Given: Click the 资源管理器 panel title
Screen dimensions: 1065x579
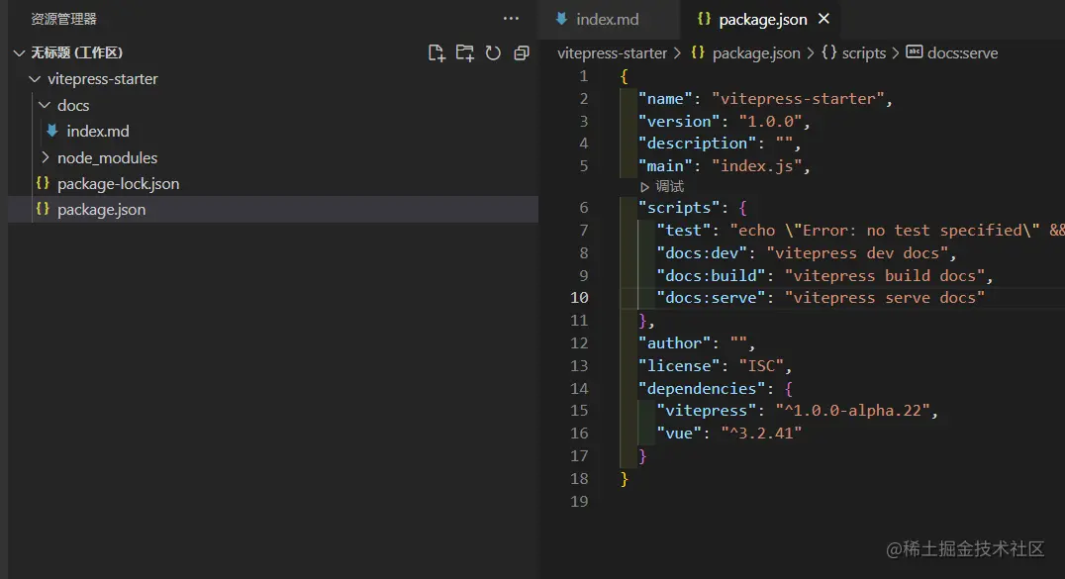Looking at the screenshot, I should click(64, 19).
